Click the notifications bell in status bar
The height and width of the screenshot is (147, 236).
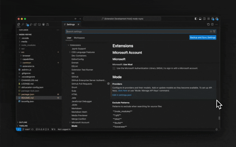216,129
